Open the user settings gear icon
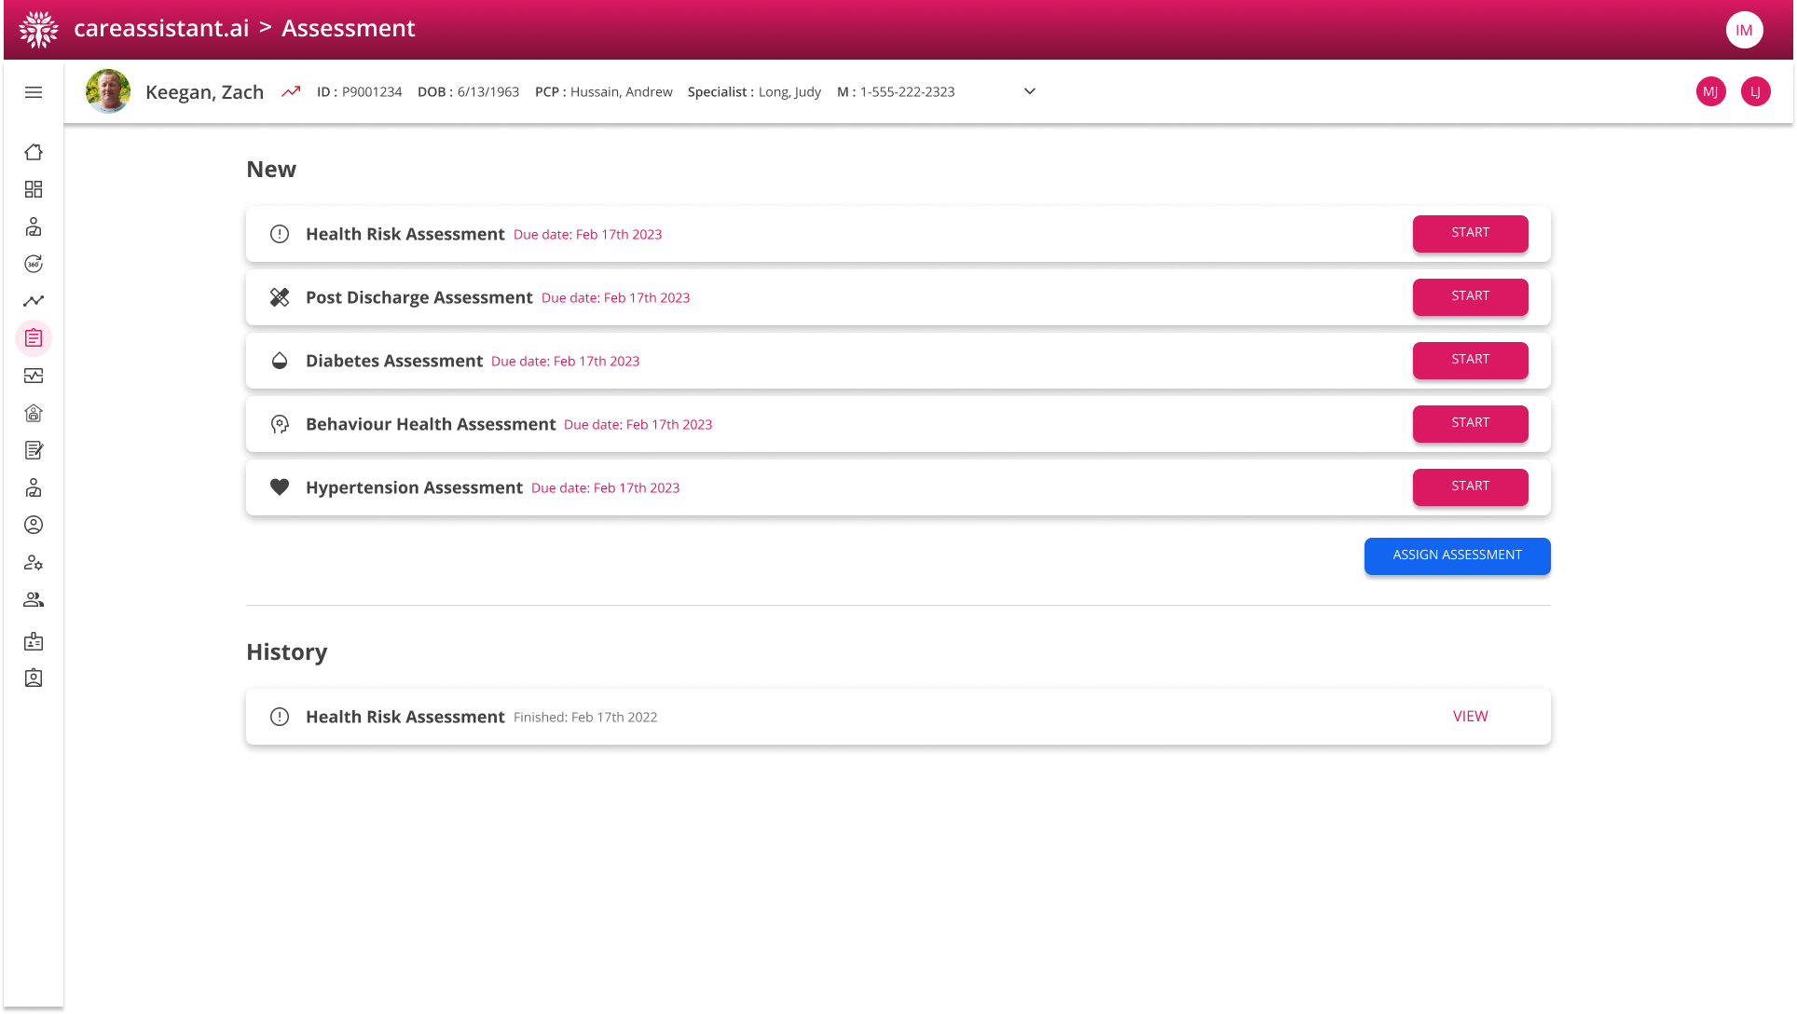Viewport: 1797px width, 1014px height. 34,562
